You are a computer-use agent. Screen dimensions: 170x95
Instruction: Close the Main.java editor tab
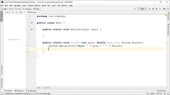[x=38, y=12]
